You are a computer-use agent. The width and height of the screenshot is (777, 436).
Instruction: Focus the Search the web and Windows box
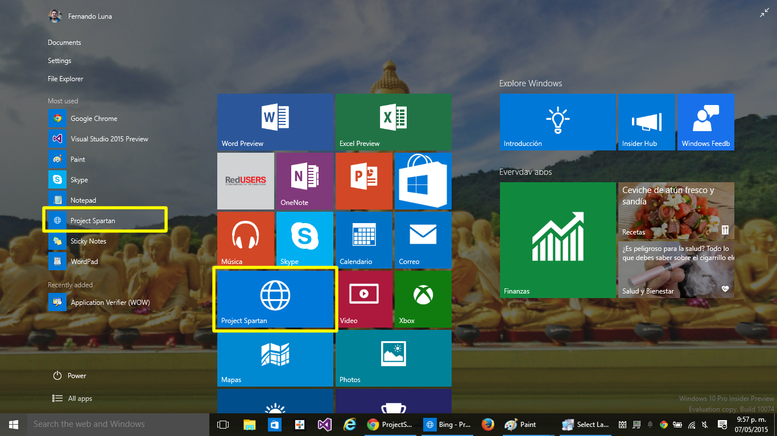pos(118,424)
